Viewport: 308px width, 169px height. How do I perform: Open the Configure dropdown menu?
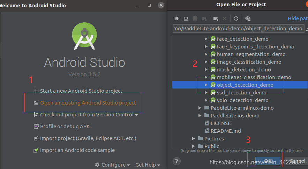point(112,165)
